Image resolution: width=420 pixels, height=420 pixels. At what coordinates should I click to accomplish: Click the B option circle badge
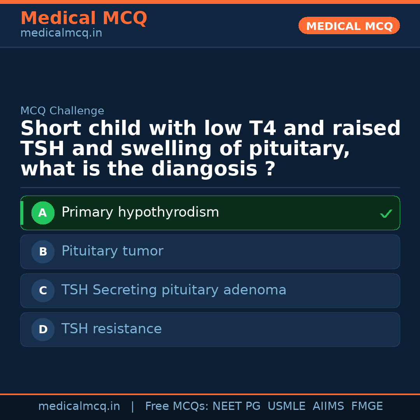coord(43,252)
